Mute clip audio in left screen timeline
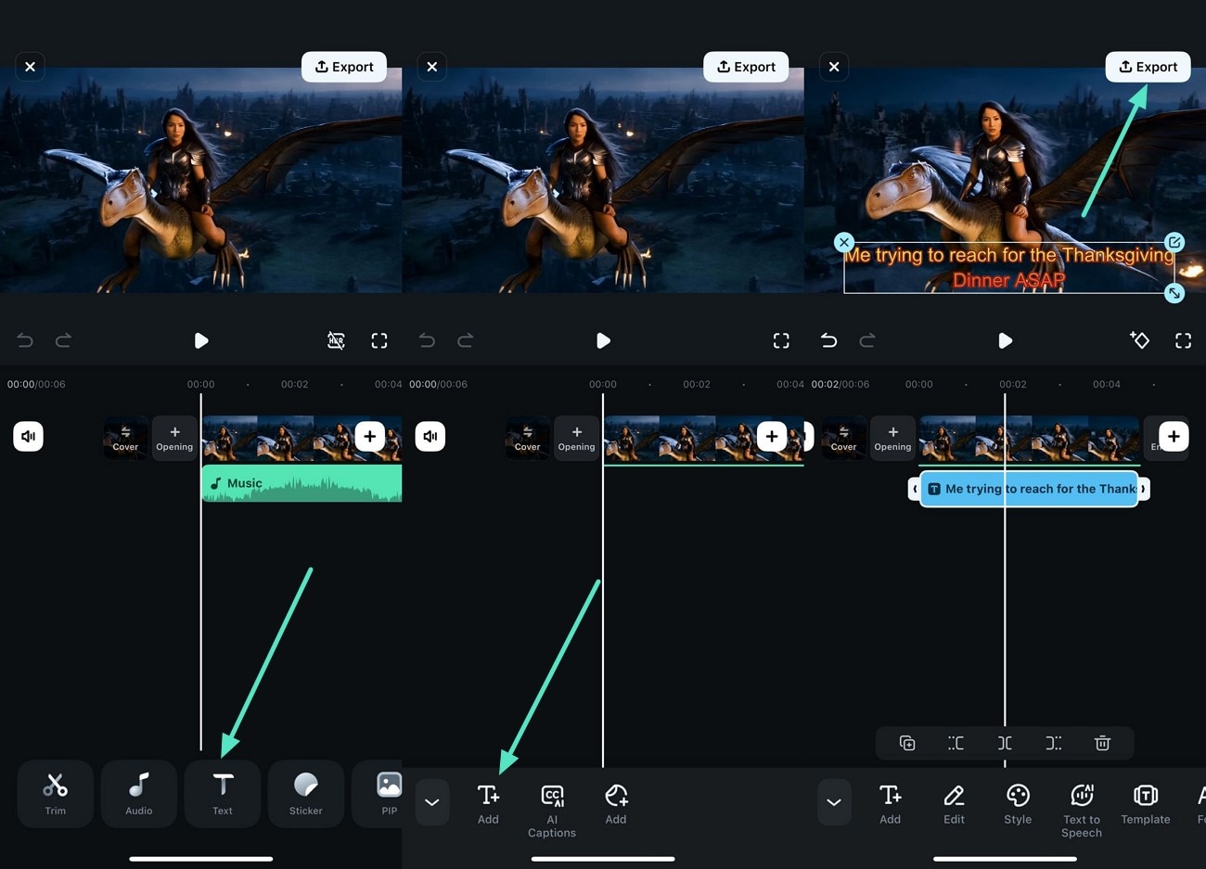The height and width of the screenshot is (869, 1206). (29, 436)
